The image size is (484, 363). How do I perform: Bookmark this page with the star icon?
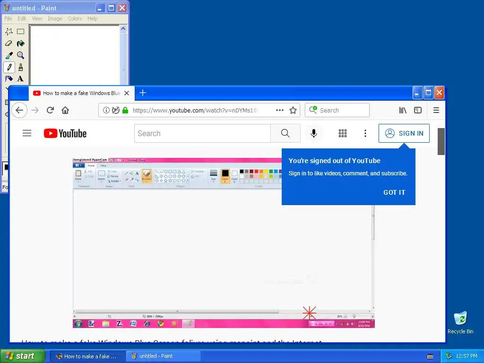[x=293, y=110]
